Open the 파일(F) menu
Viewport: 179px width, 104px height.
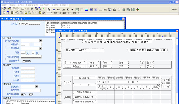[x=5, y=5]
